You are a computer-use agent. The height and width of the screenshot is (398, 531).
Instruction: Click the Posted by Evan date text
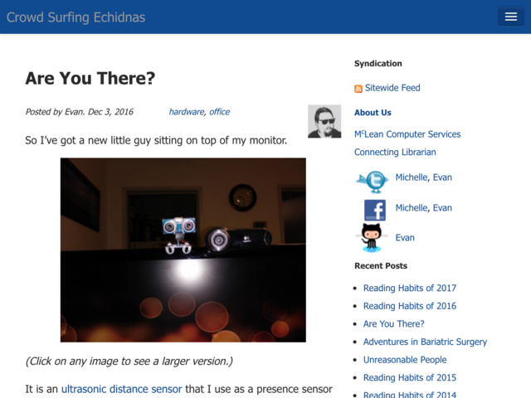click(x=80, y=112)
